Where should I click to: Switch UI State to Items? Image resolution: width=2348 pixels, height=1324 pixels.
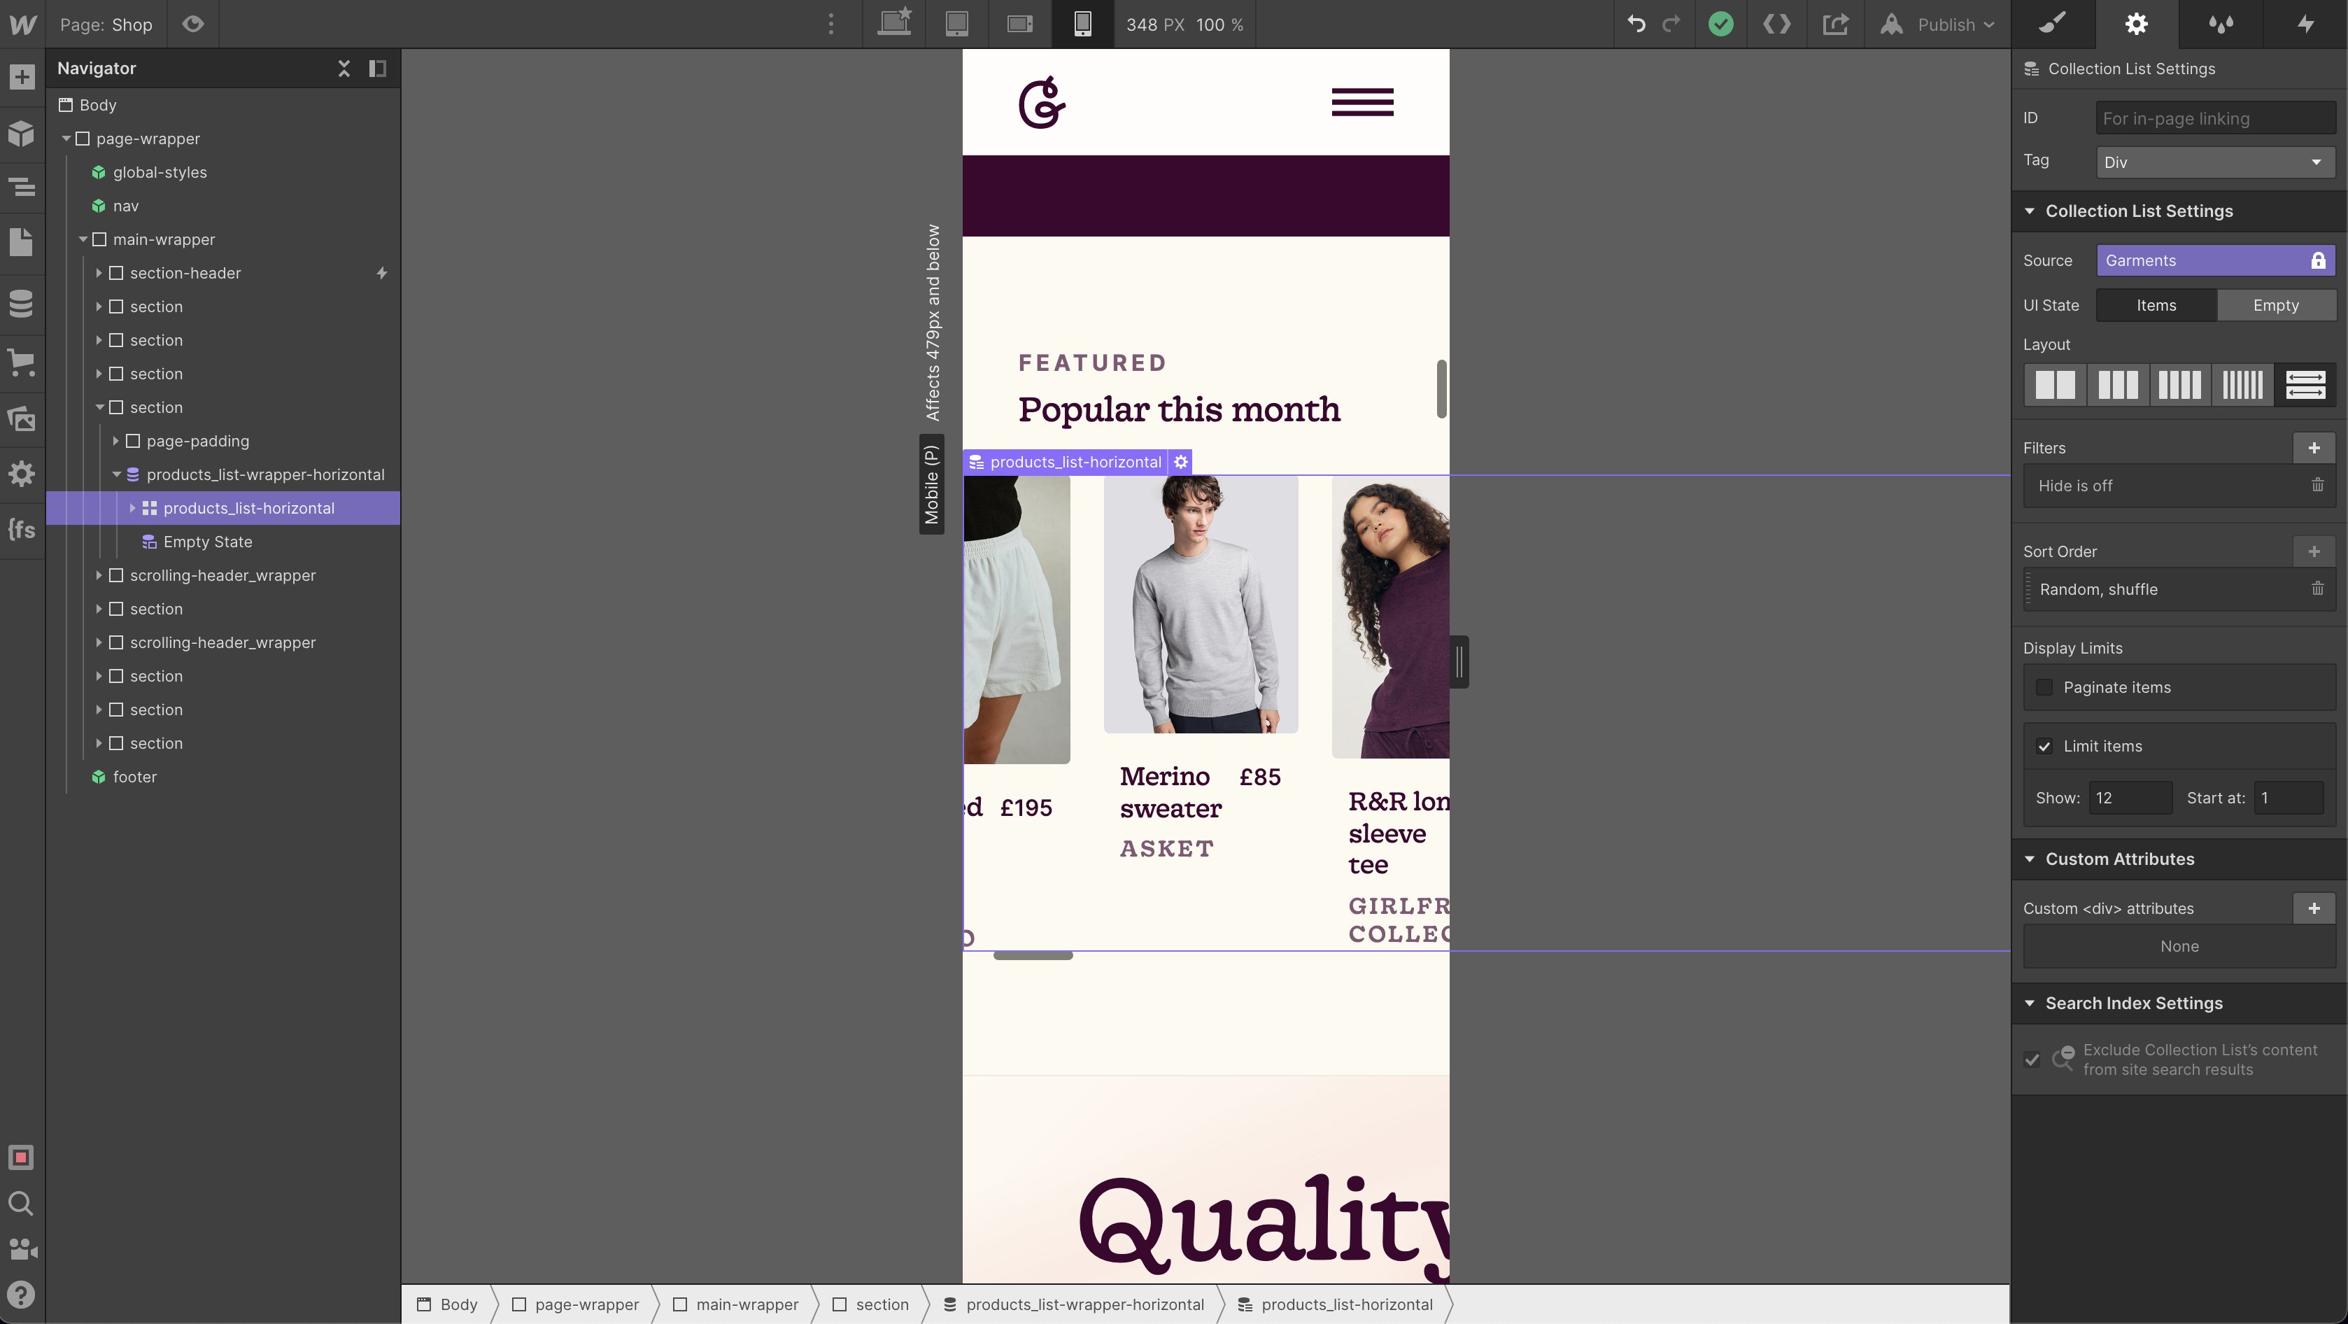2156,304
